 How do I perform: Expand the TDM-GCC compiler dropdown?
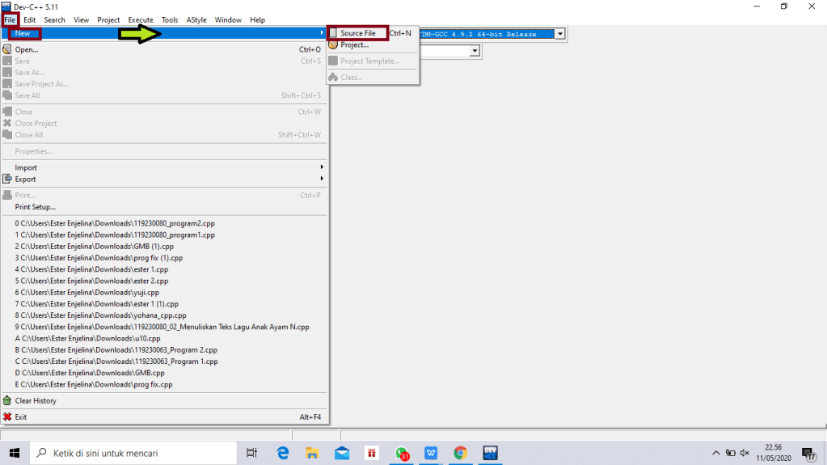coord(559,34)
